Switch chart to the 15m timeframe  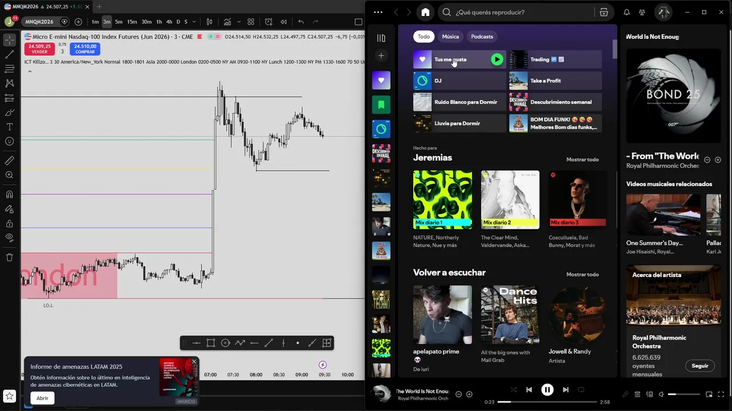pyautogui.click(x=132, y=22)
